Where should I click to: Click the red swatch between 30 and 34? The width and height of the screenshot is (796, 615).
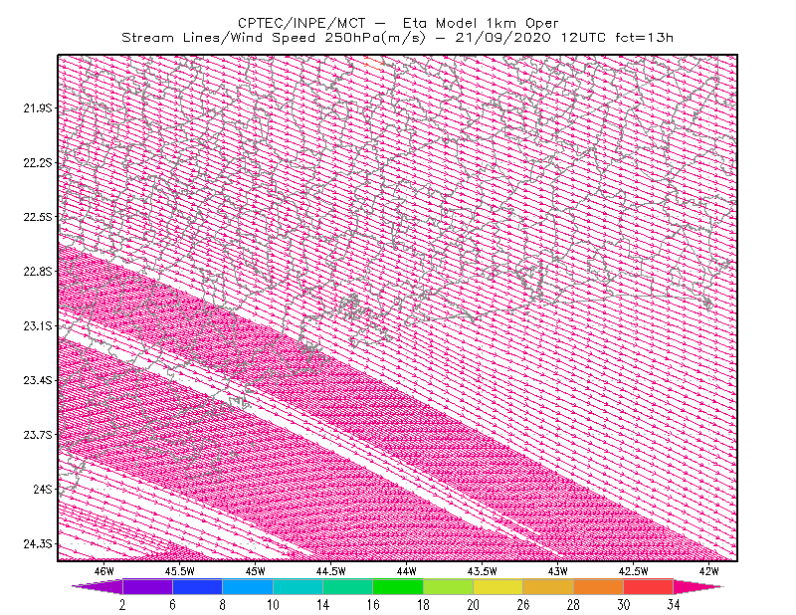[x=649, y=586]
